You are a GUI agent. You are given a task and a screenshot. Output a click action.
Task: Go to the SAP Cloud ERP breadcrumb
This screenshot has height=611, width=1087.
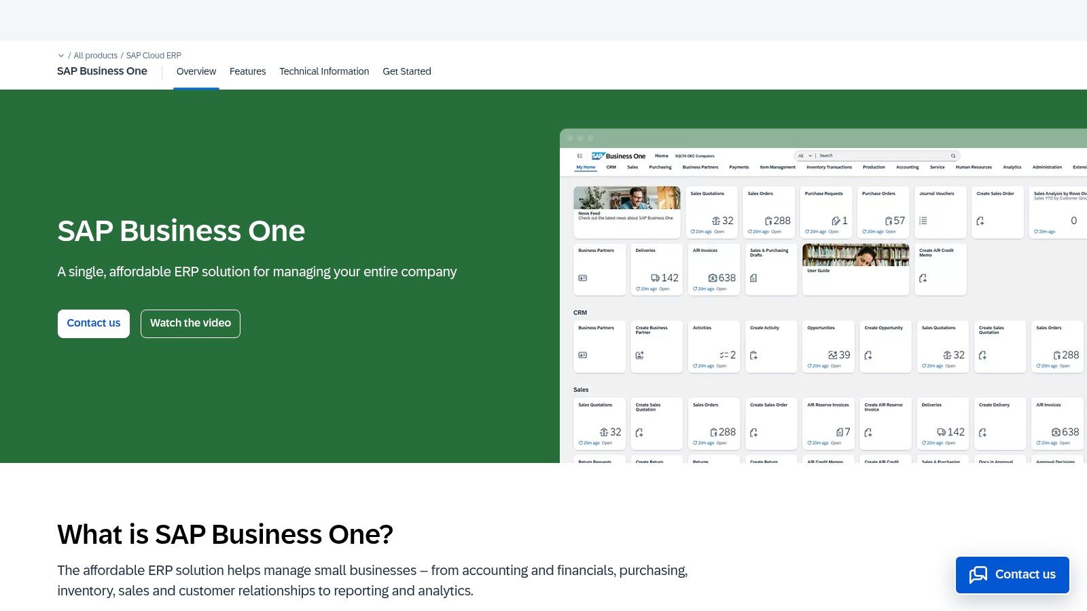(x=154, y=56)
